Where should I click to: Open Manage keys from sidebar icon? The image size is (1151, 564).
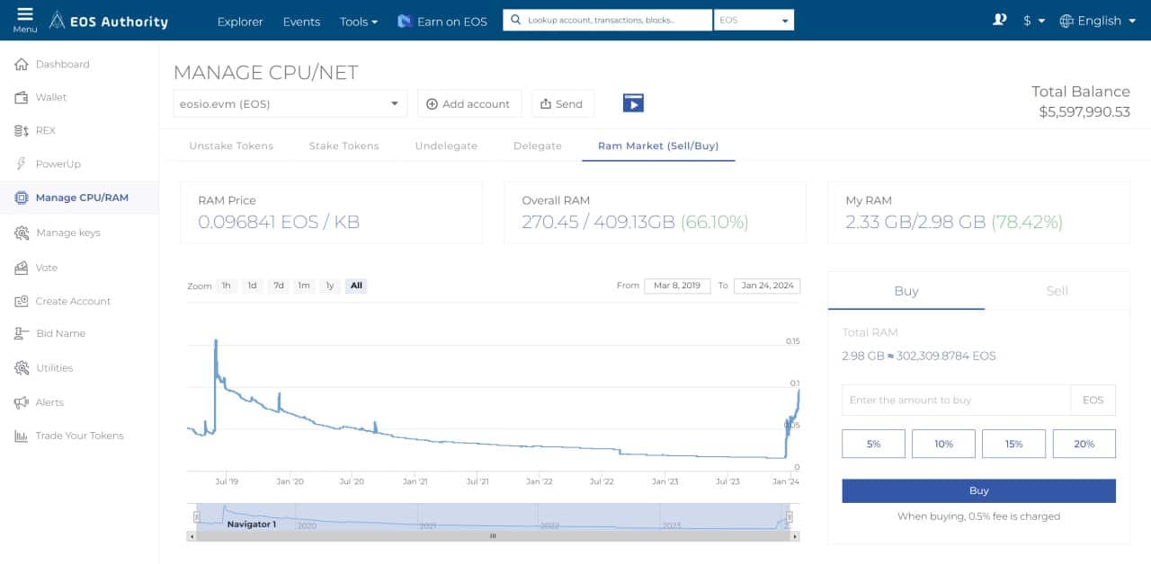click(x=22, y=234)
